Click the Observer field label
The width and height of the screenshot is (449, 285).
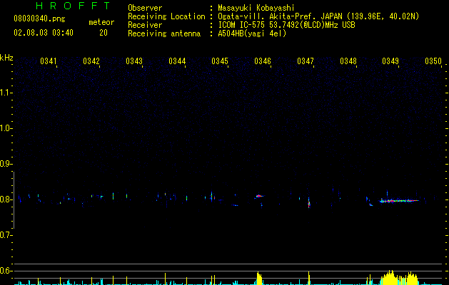pos(145,8)
